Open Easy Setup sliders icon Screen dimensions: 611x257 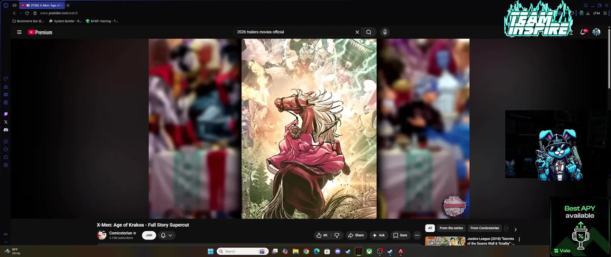tap(605, 13)
